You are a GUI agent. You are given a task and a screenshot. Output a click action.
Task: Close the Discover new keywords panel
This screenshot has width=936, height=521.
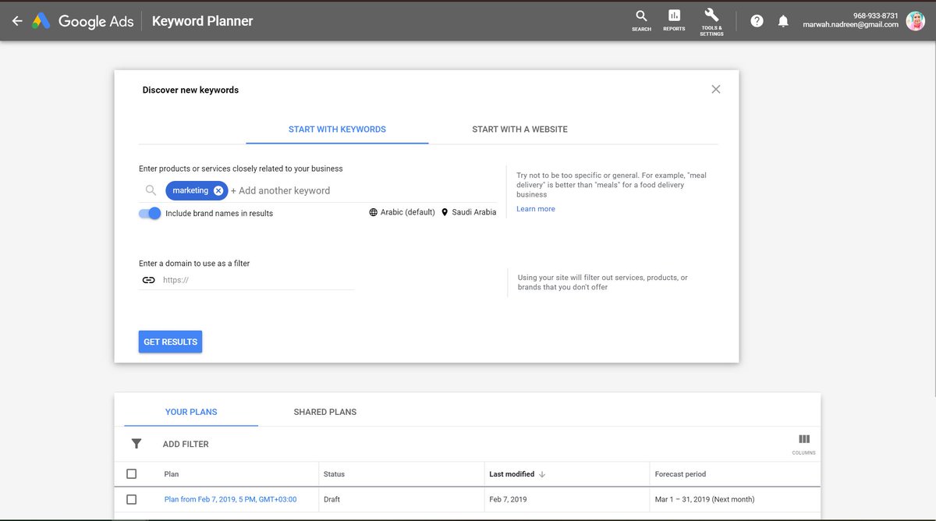pos(716,89)
